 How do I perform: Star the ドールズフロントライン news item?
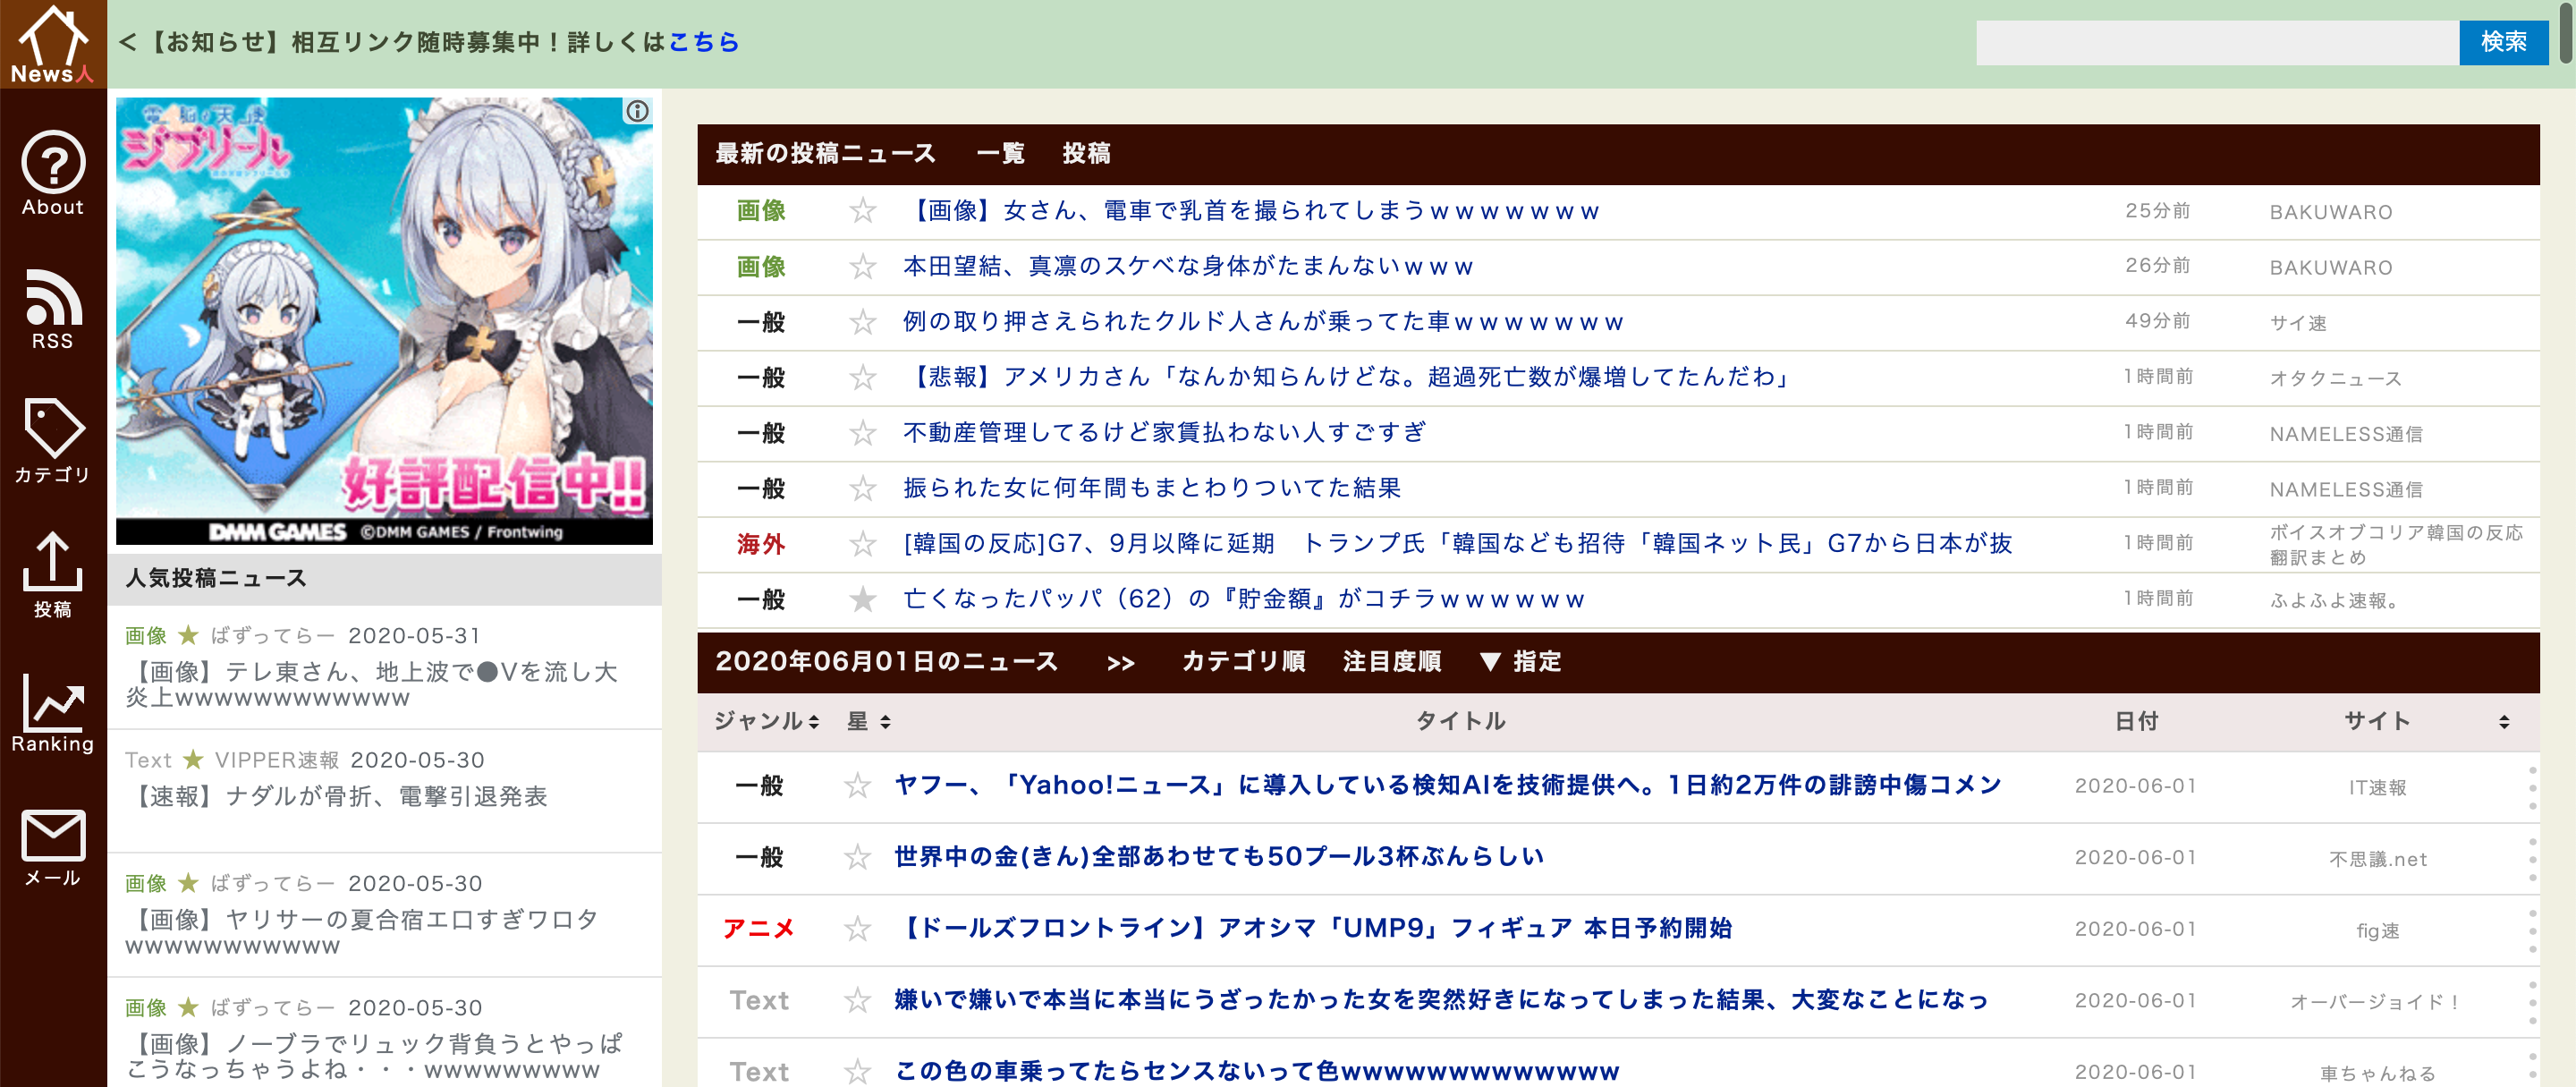point(857,929)
